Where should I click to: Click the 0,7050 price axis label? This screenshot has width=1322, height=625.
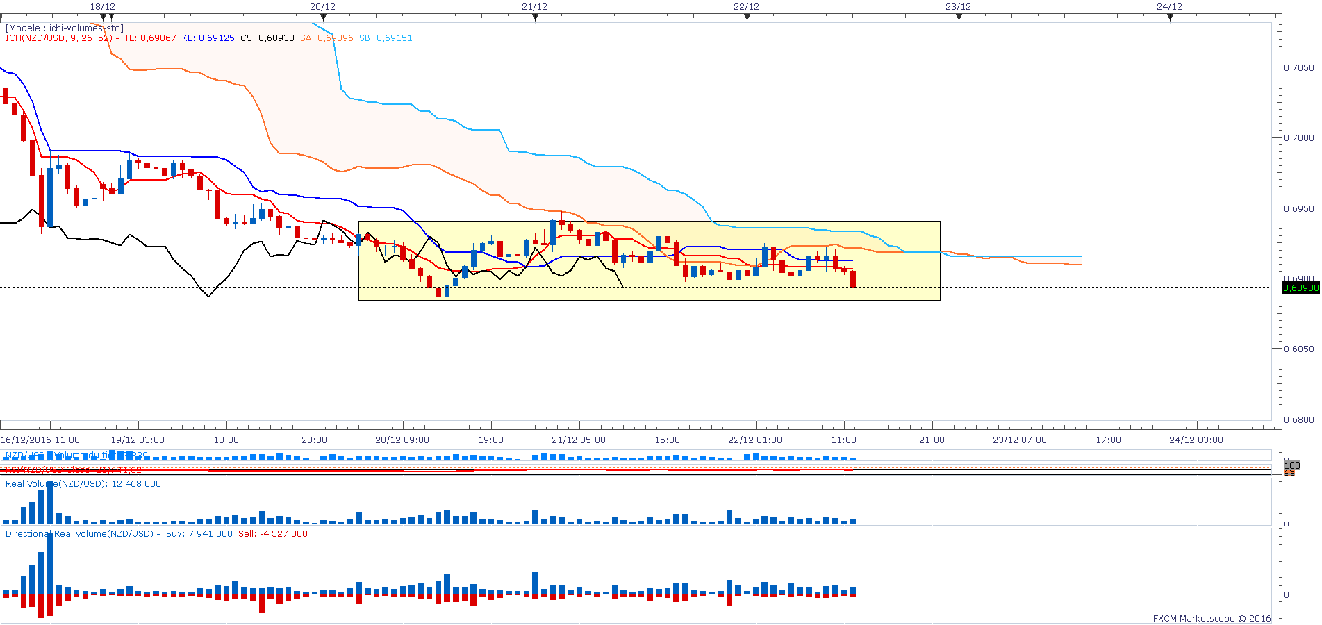1299,68
